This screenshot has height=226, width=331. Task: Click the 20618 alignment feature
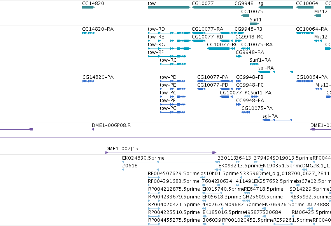(x=170, y=170)
